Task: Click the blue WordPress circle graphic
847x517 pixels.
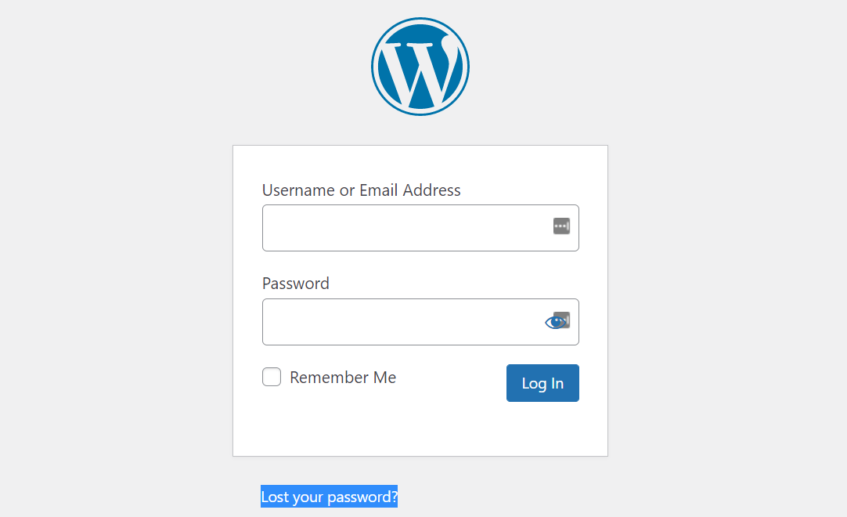Action: pyautogui.click(x=420, y=66)
